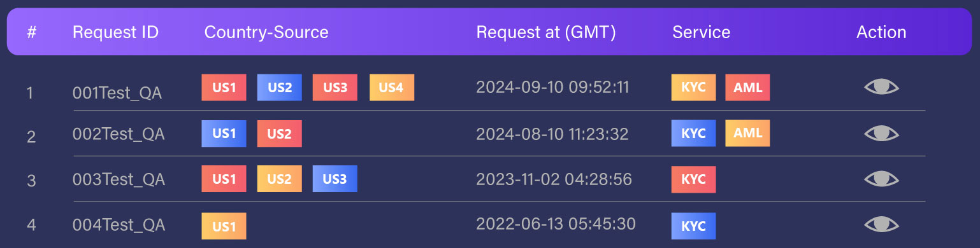Click the Country-Source column header

click(x=266, y=32)
